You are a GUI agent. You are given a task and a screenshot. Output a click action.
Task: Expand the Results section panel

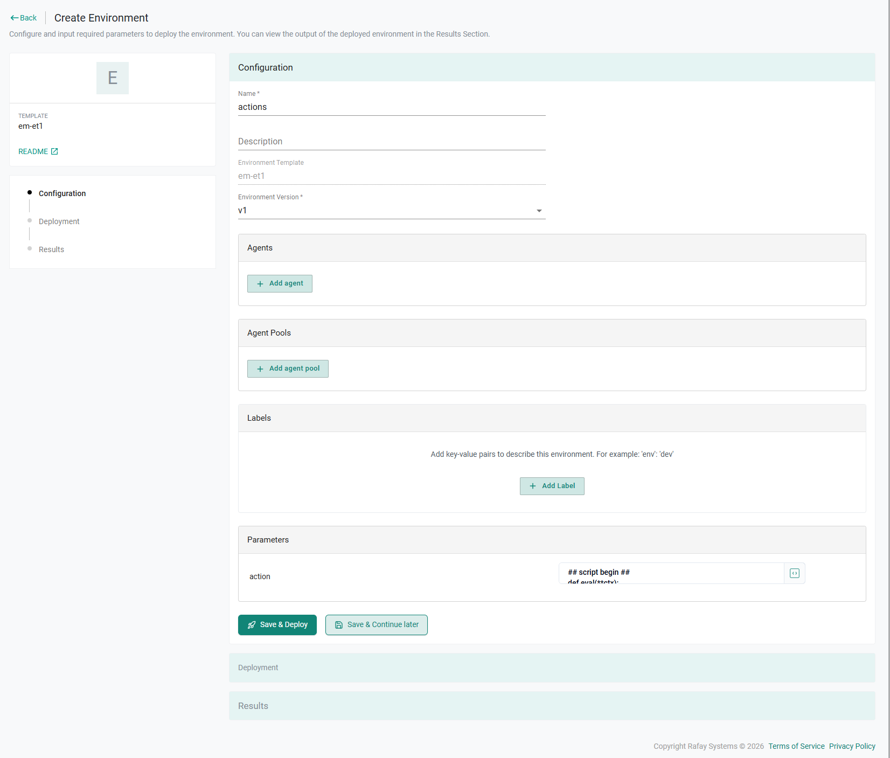[x=552, y=706]
